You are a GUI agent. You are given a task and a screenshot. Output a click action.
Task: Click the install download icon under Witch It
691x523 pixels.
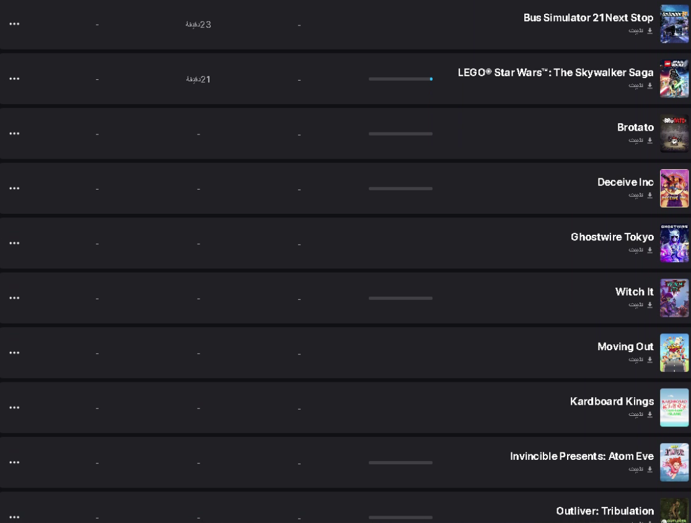point(649,305)
